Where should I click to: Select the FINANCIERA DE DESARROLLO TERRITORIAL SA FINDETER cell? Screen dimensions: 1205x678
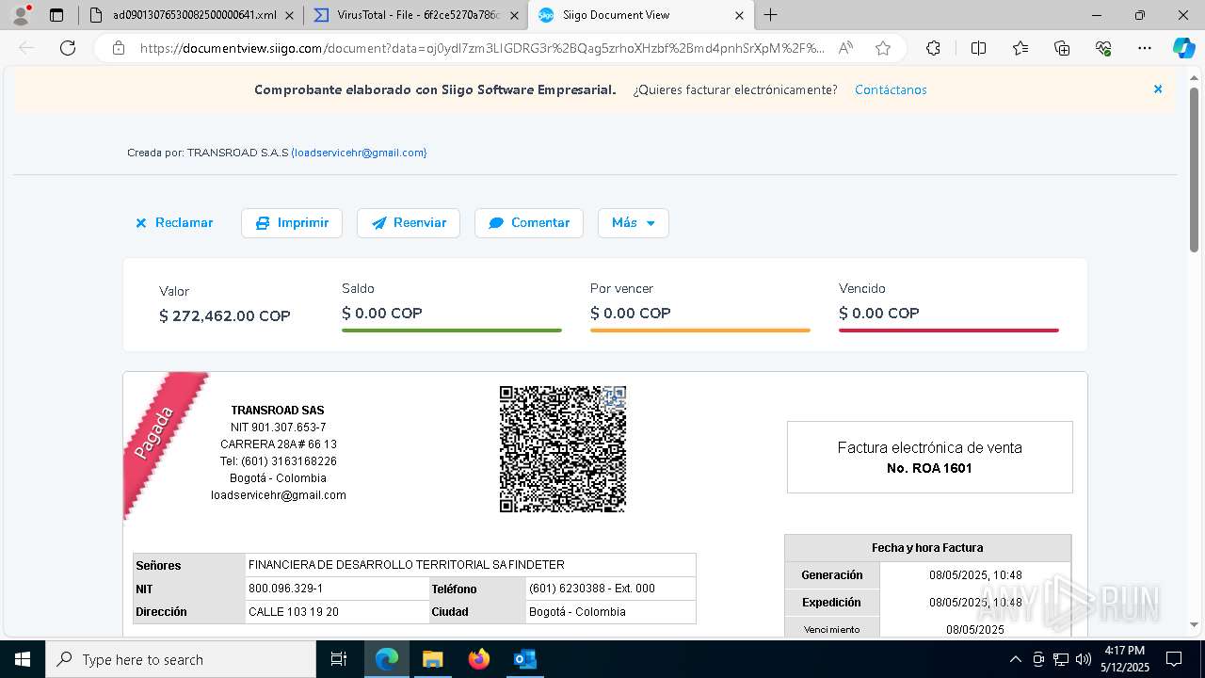coord(470,565)
